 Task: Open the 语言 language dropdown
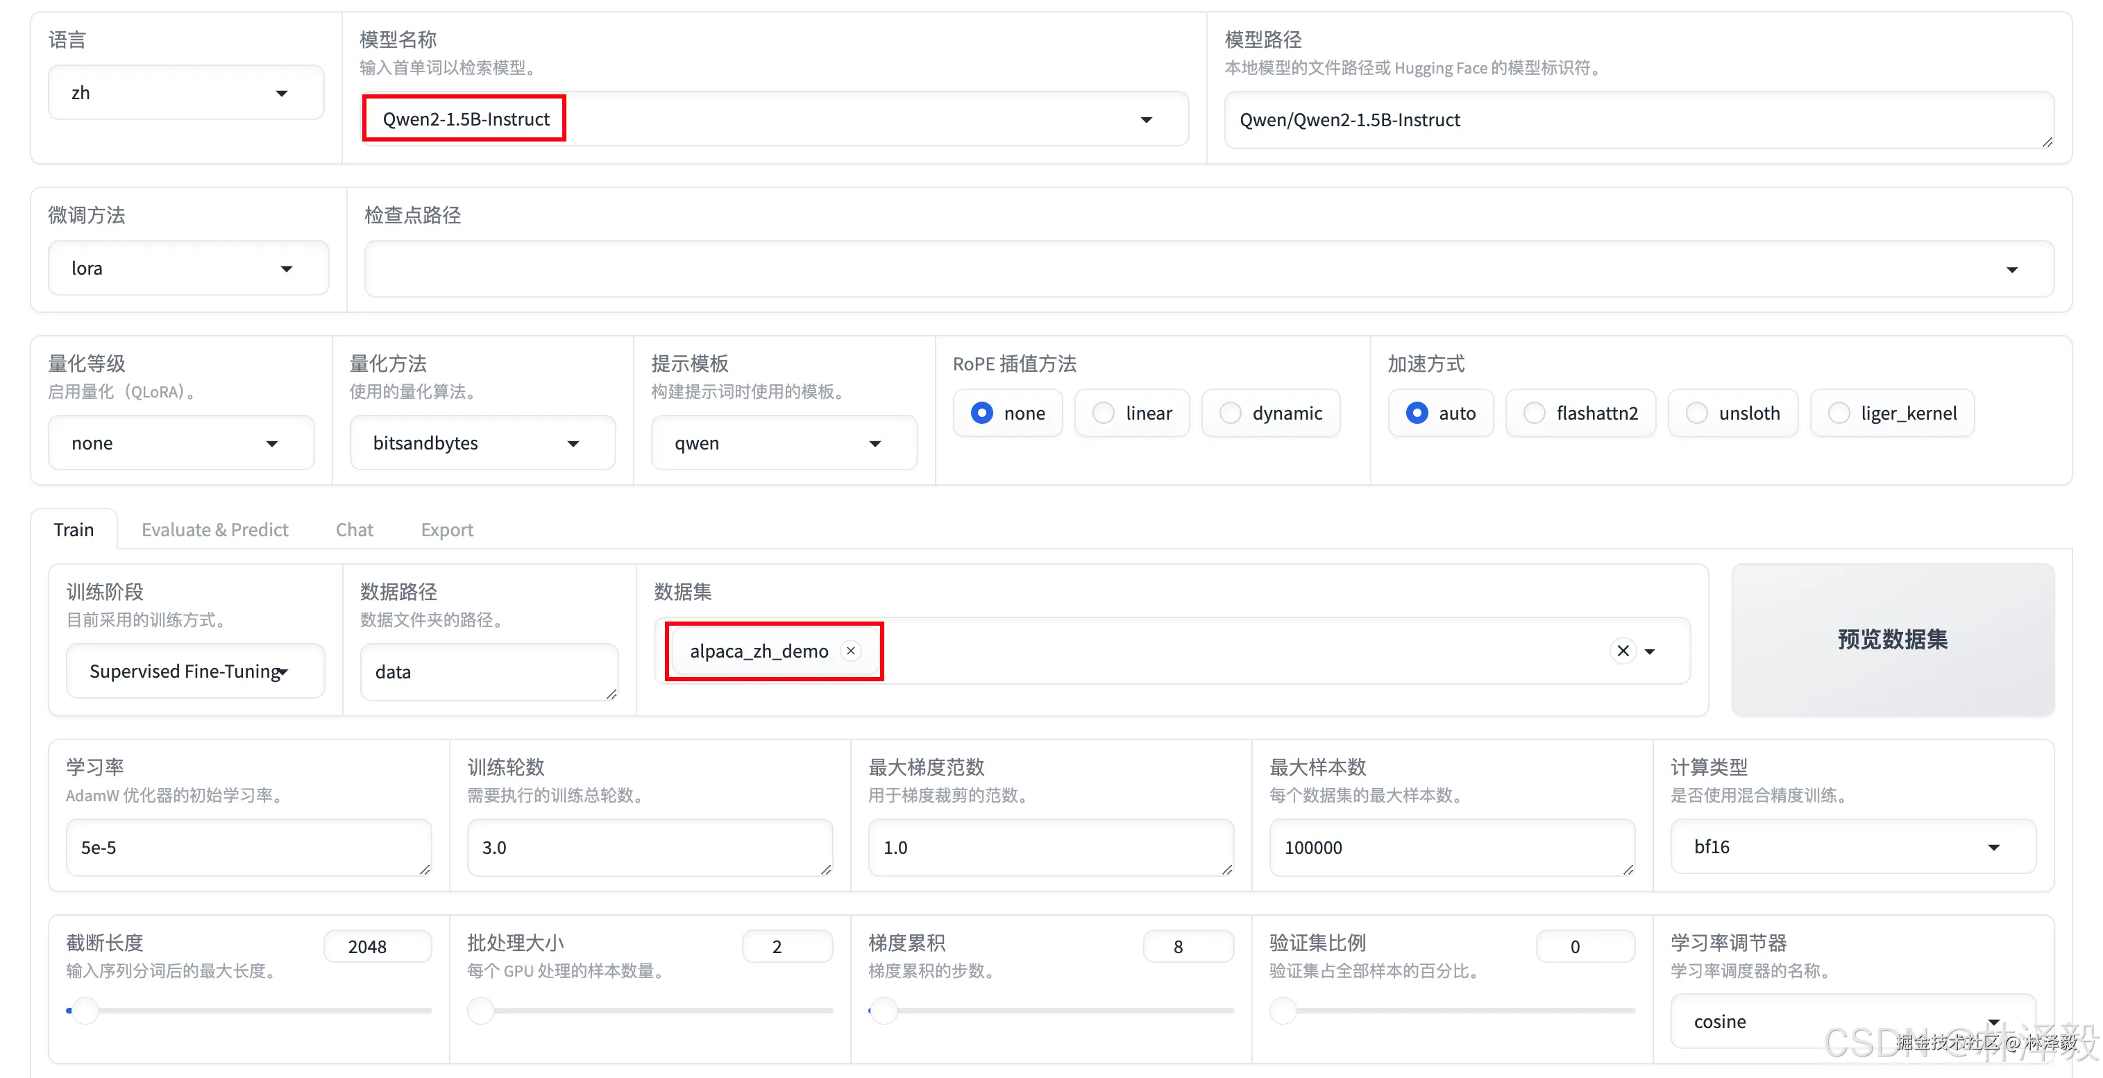click(x=282, y=92)
